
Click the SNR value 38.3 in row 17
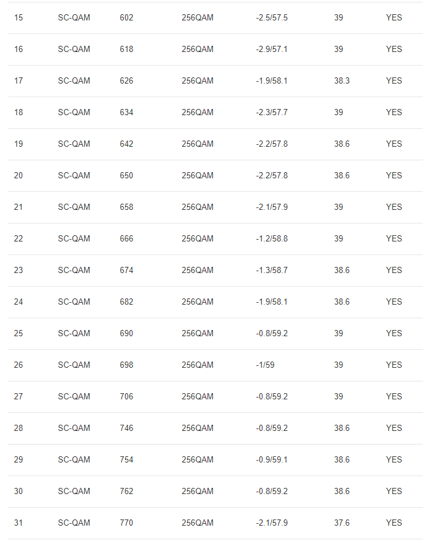pos(342,81)
